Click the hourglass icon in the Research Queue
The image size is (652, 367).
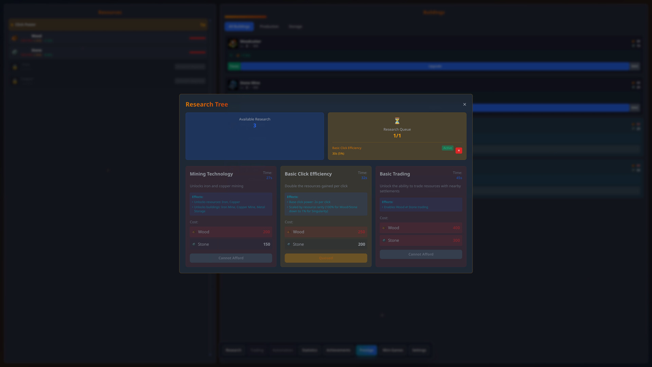[x=397, y=121]
